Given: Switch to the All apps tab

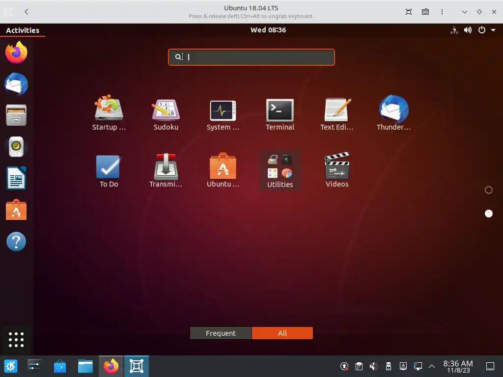Looking at the screenshot, I should tap(282, 333).
